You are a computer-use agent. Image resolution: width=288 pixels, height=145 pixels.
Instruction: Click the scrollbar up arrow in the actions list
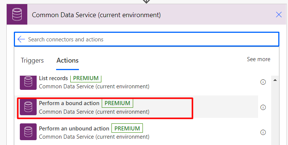pyautogui.click(x=275, y=80)
